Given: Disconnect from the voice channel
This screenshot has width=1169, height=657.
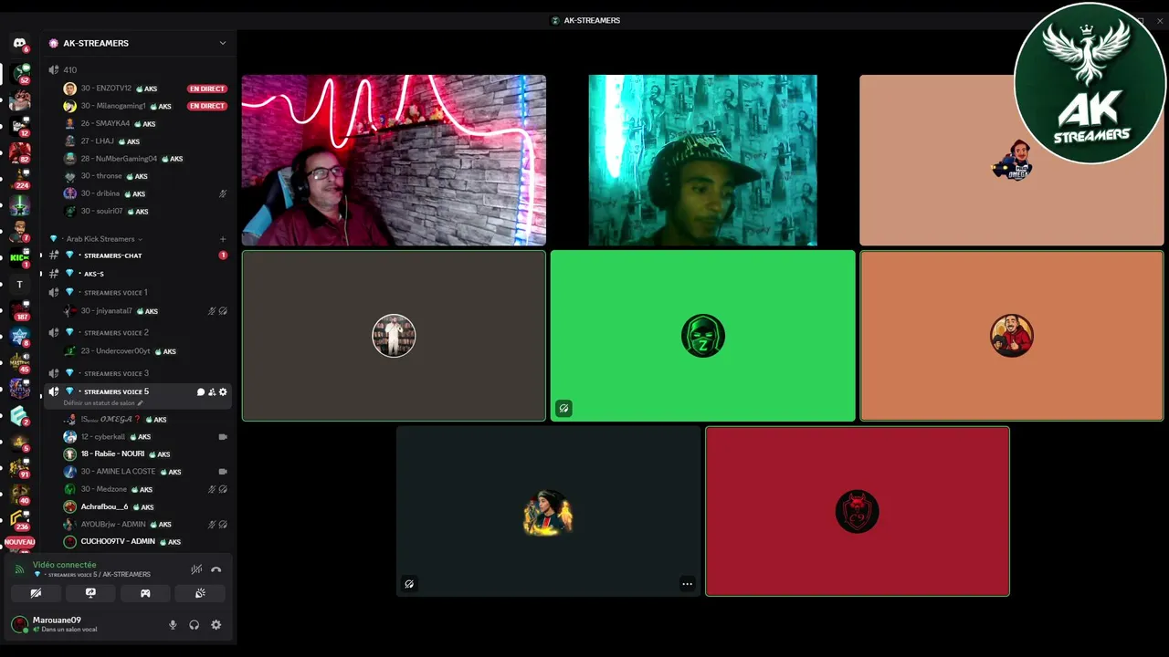Looking at the screenshot, I should click(216, 569).
